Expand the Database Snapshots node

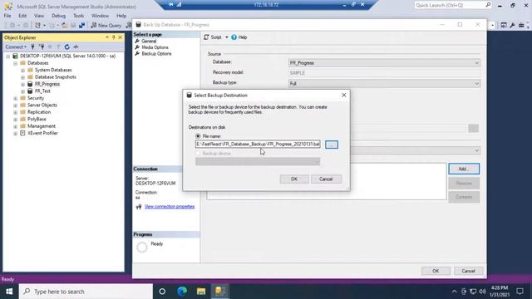(22, 77)
